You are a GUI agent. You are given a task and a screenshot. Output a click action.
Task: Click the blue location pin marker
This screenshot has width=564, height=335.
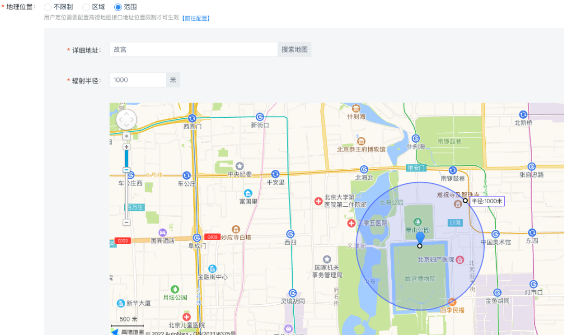click(x=420, y=238)
